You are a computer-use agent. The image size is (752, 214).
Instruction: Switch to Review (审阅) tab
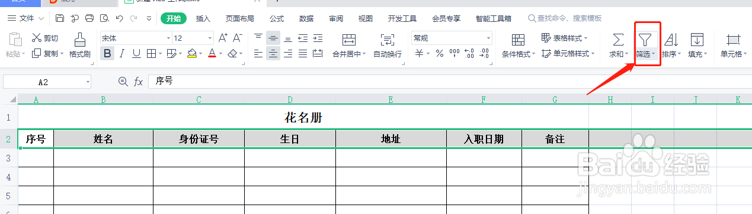click(x=336, y=18)
